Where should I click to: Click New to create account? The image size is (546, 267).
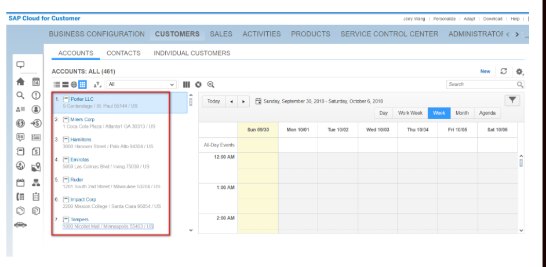pyautogui.click(x=485, y=71)
